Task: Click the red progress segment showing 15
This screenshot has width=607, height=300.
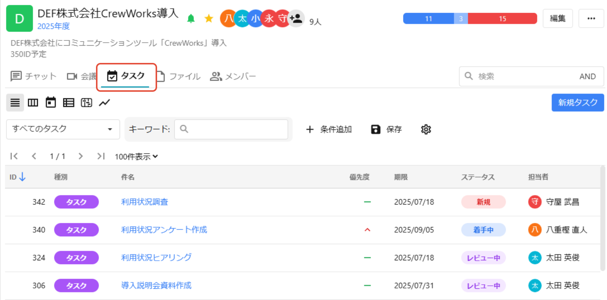Action: 502,18
